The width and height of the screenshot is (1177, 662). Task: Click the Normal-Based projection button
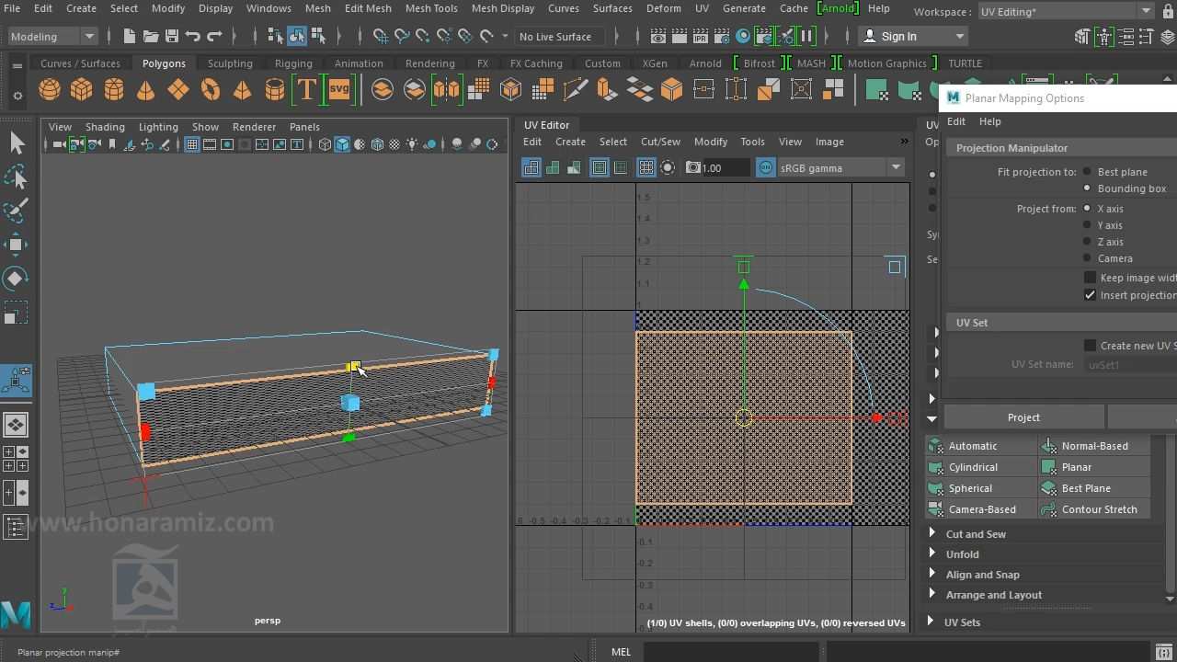pyautogui.click(x=1094, y=446)
